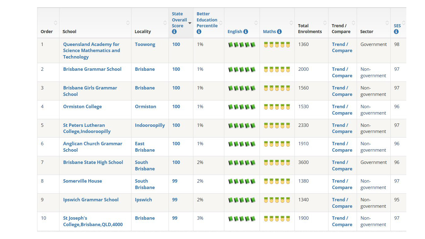Image resolution: width=425 pixels, height=239 pixels.
Task: Sort by Sector column sort arrows
Action: 387,23
